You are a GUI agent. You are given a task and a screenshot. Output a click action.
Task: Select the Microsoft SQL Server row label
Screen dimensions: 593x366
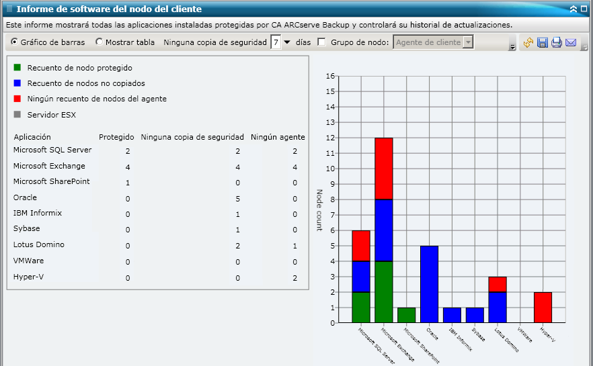pos(52,150)
